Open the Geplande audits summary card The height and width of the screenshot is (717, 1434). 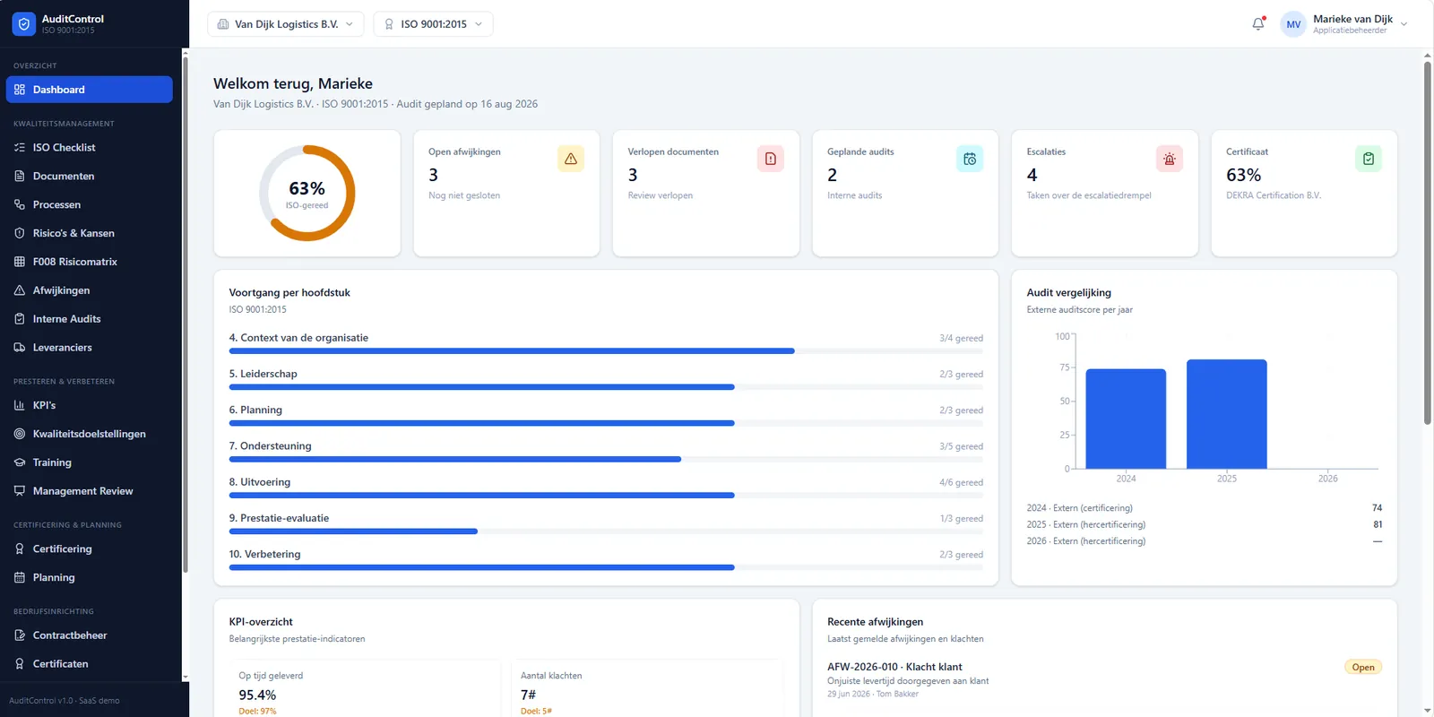[x=905, y=194]
